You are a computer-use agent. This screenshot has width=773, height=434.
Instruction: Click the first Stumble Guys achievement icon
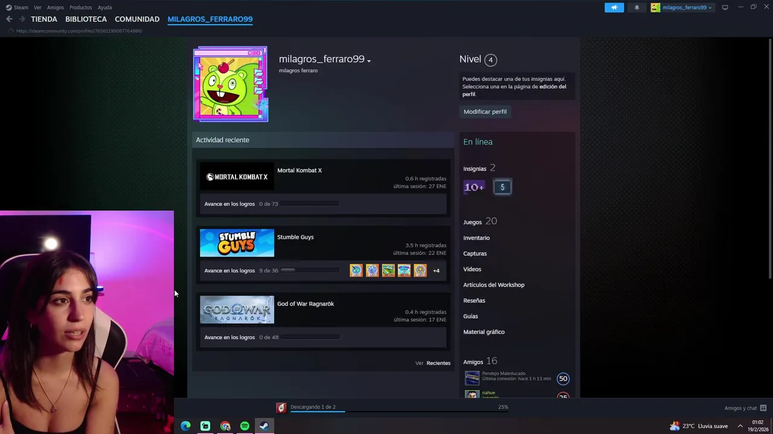(x=356, y=271)
